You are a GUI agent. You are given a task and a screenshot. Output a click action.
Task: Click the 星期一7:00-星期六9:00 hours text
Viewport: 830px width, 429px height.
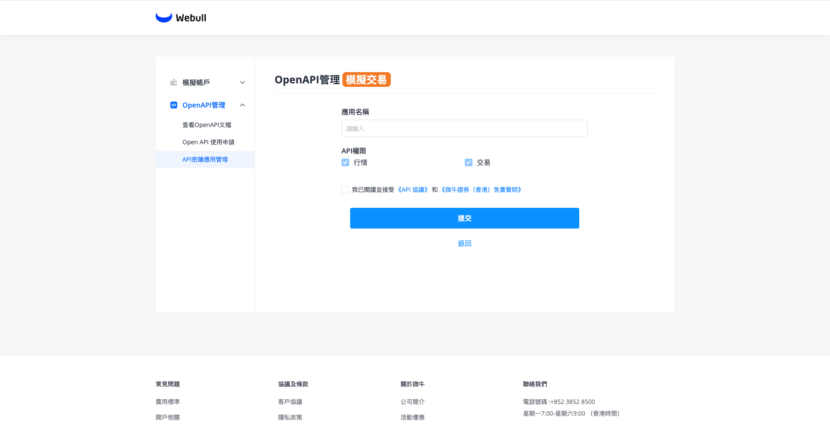[x=573, y=413]
